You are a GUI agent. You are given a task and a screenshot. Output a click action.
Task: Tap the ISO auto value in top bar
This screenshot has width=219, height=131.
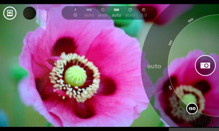(116, 15)
